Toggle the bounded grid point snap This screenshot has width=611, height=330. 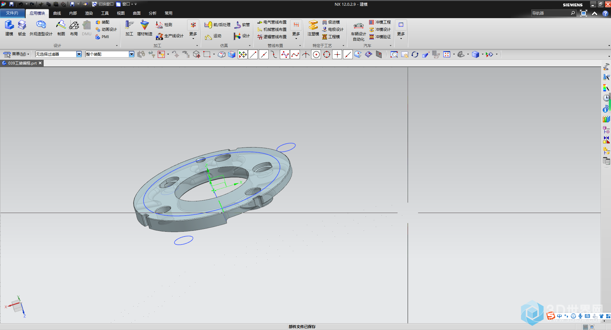pos(379,55)
